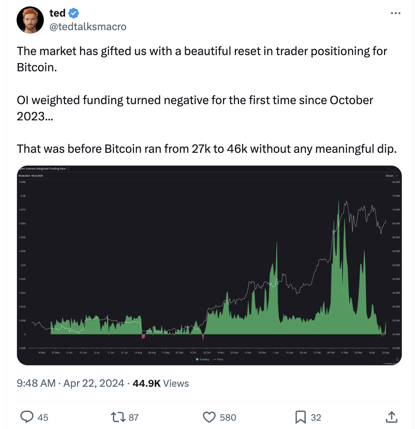View the 44.9K Views analytics
This screenshot has width=415, height=429.
[x=161, y=383]
